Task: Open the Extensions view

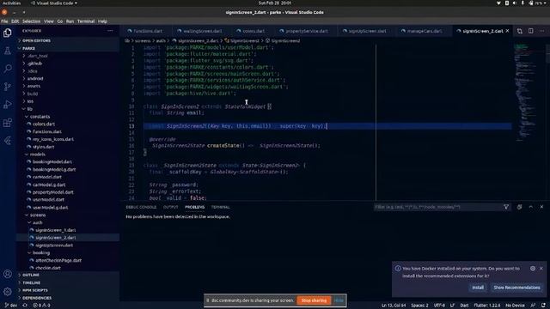Action: [8, 123]
